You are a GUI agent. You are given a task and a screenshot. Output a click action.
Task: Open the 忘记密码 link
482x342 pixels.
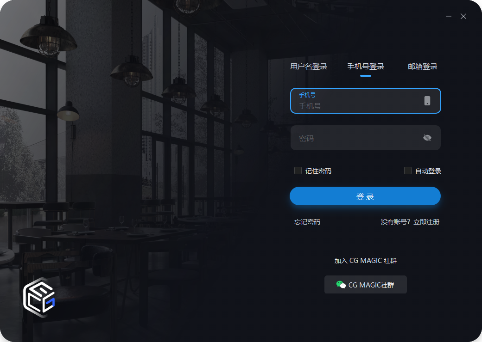307,222
